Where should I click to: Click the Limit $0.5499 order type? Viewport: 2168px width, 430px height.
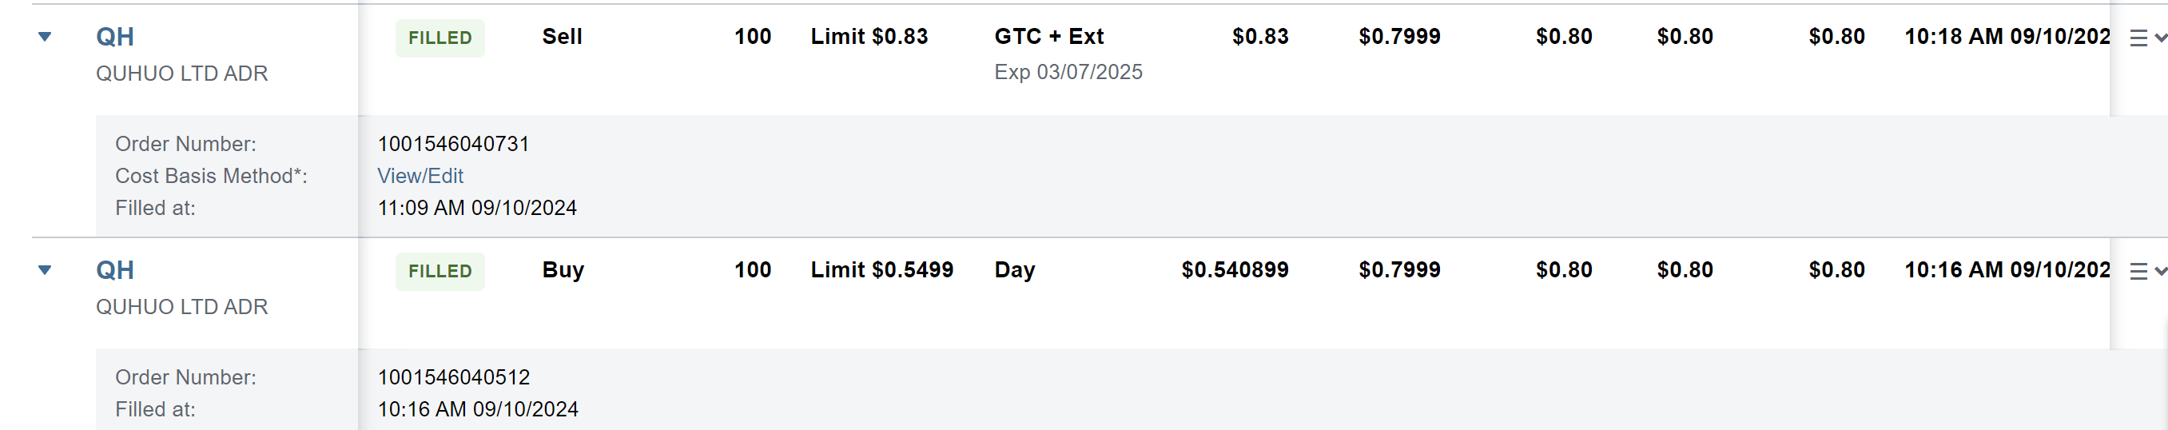pos(881,270)
